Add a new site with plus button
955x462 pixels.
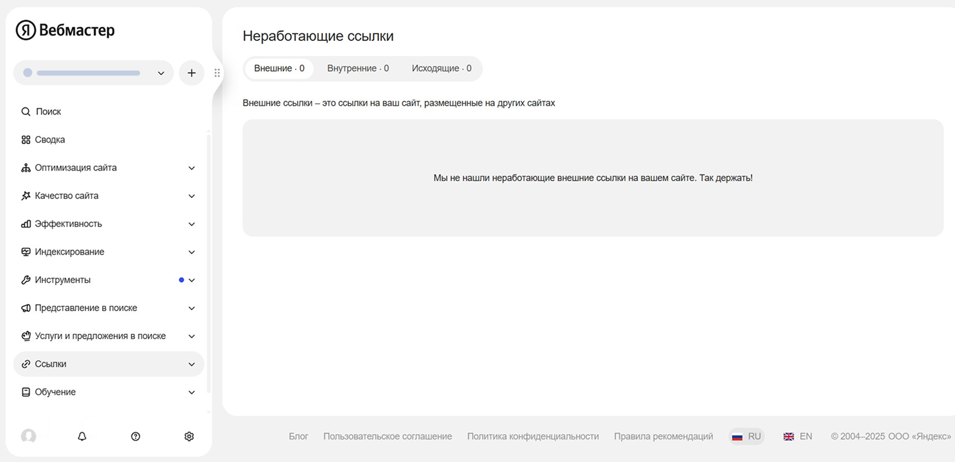tap(191, 73)
